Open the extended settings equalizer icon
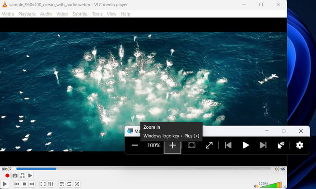The height and width of the screenshot is (189, 316). click(x=51, y=184)
